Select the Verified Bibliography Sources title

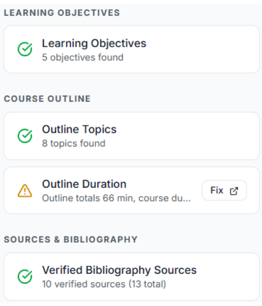click(119, 270)
